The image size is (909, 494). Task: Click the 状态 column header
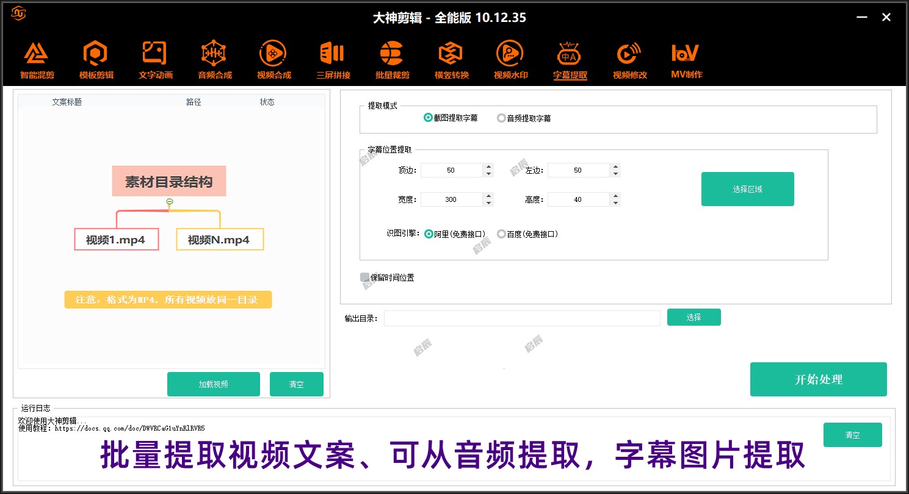(x=267, y=102)
